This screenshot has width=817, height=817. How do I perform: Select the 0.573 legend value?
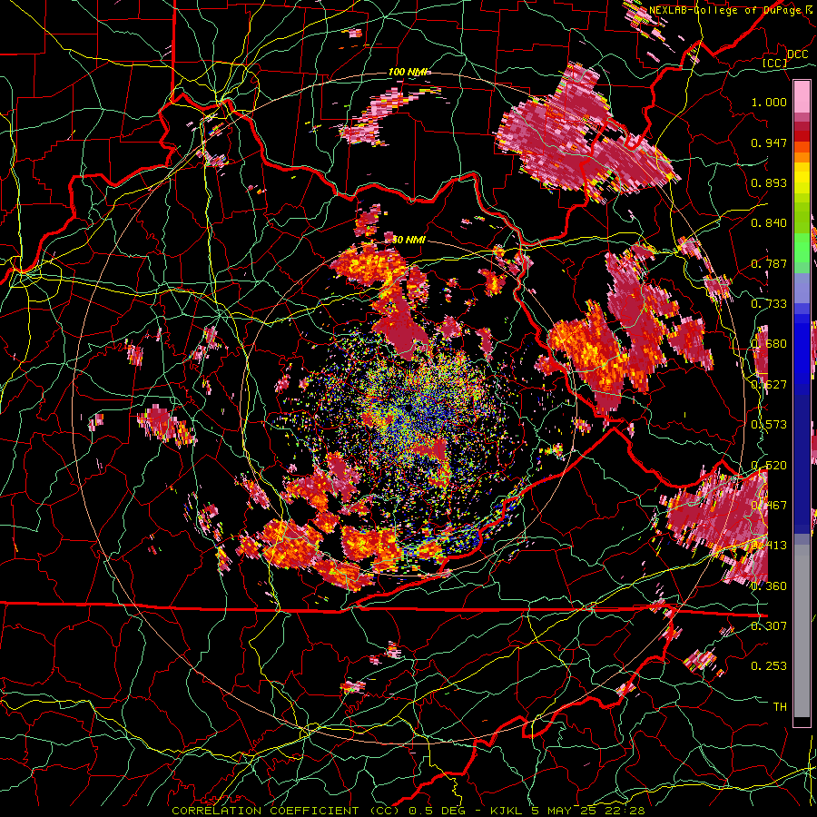click(769, 425)
